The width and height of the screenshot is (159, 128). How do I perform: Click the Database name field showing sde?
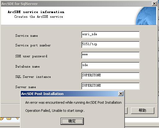pyautogui.click(x=111, y=65)
